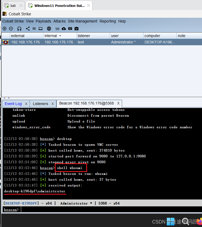Open the web globe icon
Image resolution: width=202 pixels, height=227 pixels.
tap(49, 29)
